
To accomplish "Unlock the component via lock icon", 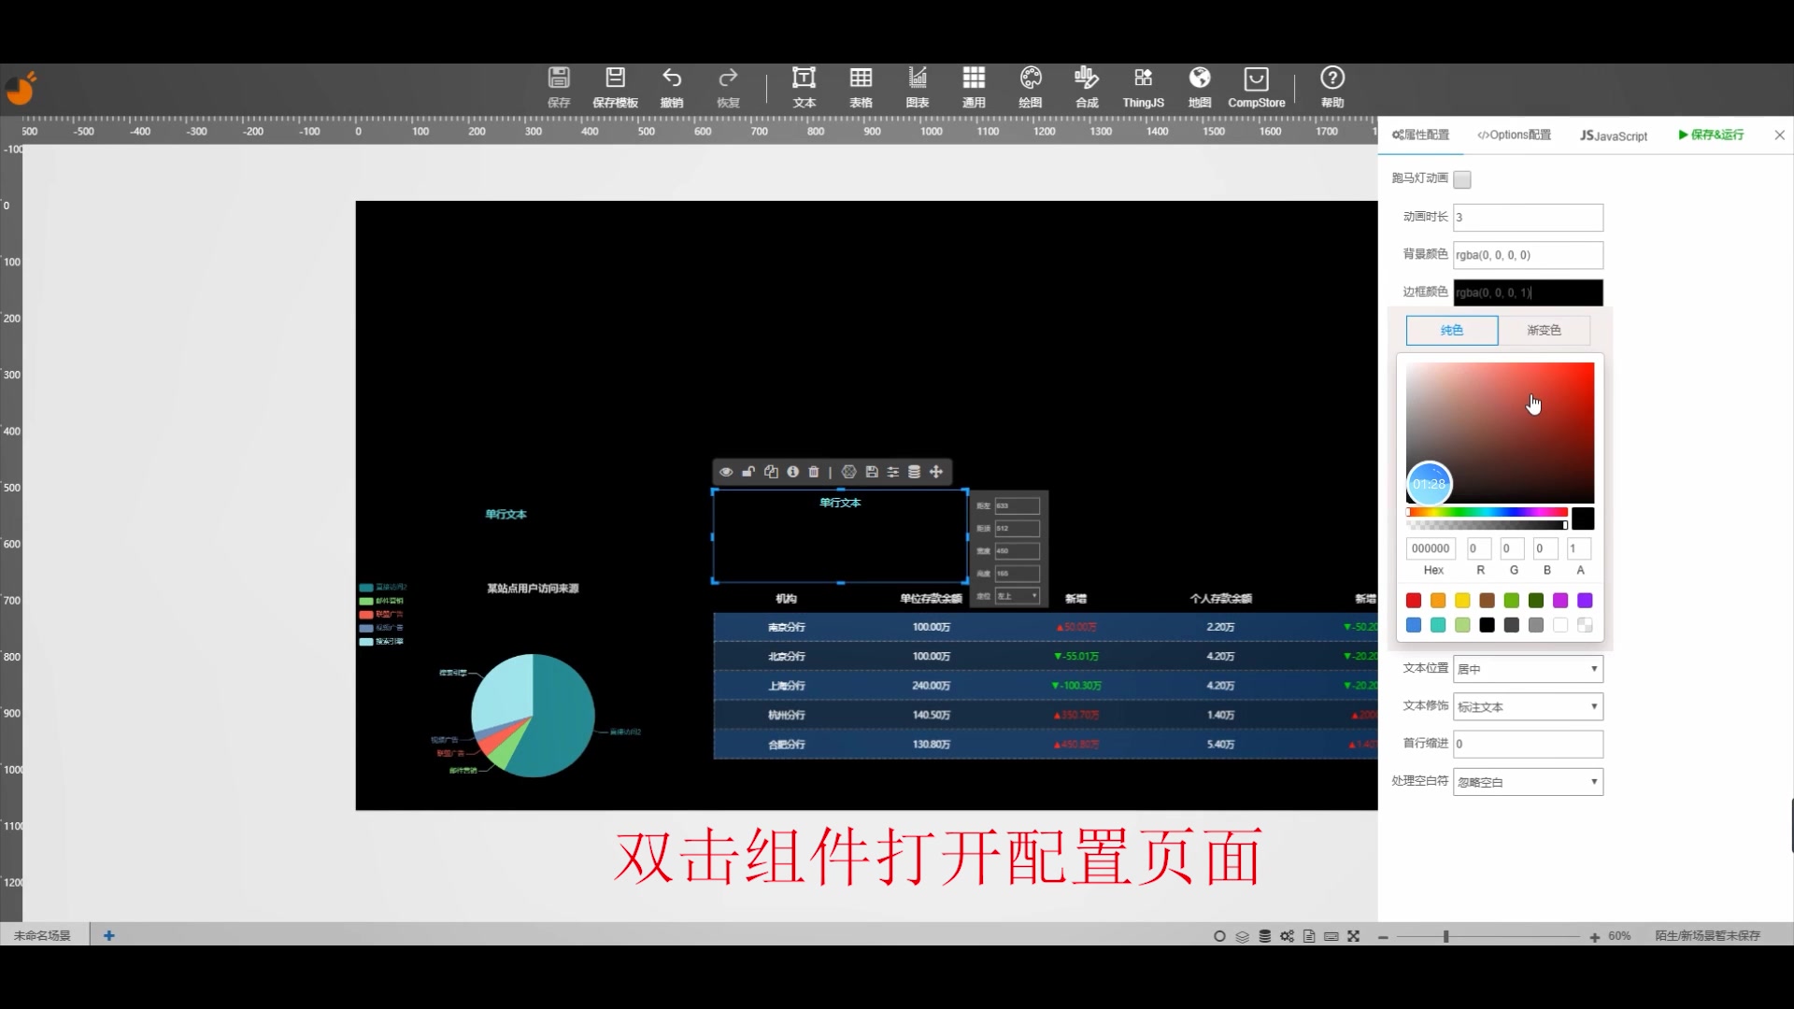I will pyautogui.click(x=748, y=472).
